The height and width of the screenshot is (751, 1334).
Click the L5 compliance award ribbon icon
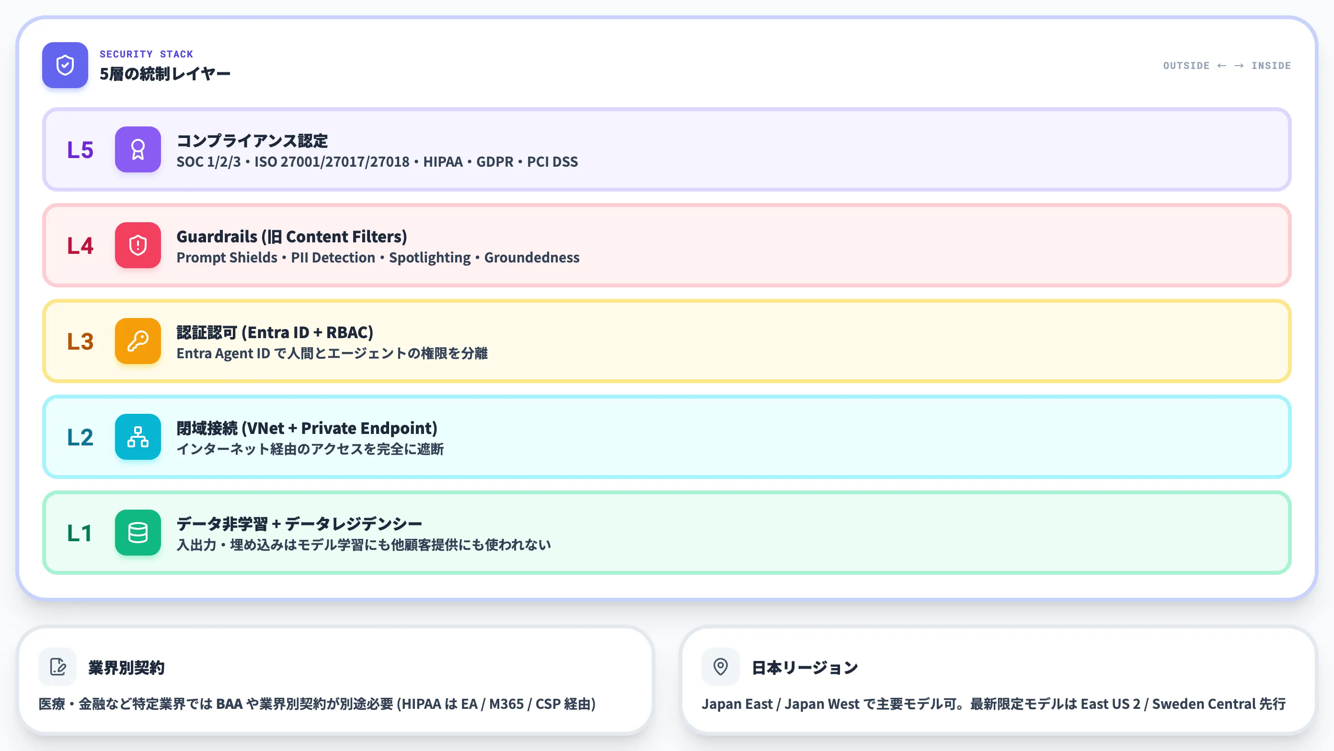click(x=138, y=149)
